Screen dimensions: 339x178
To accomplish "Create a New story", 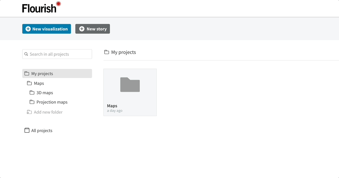I will 93,29.
